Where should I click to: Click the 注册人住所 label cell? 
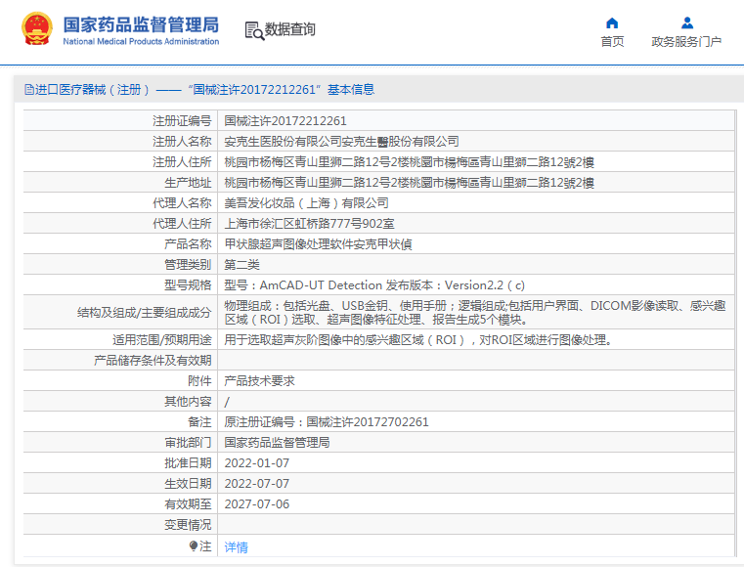182,162
